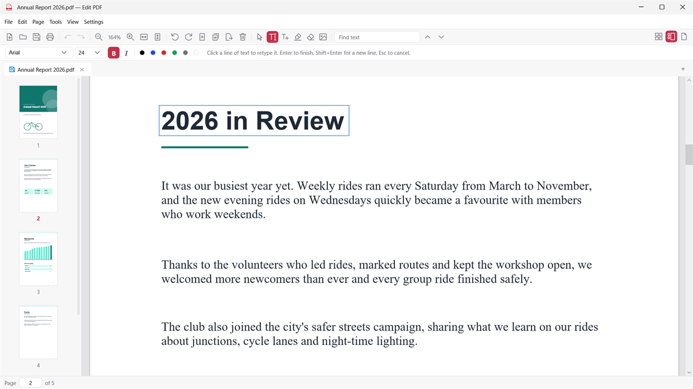
Task: Click the zoom in magnifier
Action: click(130, 37)
